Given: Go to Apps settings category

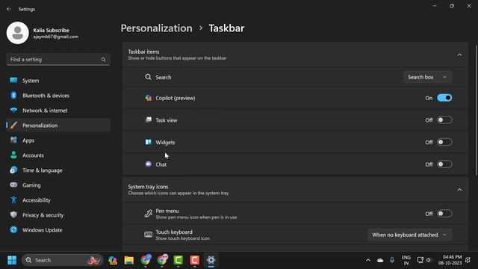Looking at the screenshot, I should click(58, 140).
